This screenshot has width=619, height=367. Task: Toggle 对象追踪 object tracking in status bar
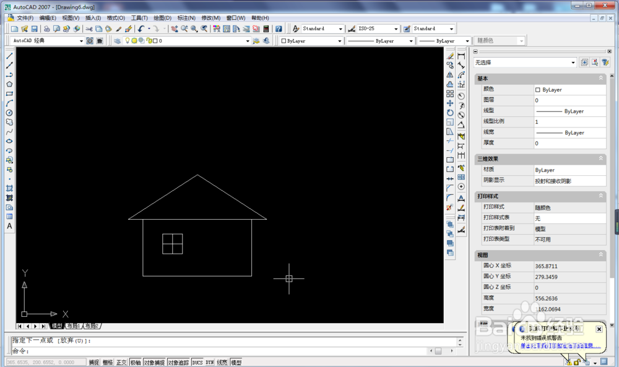point(178,362)
